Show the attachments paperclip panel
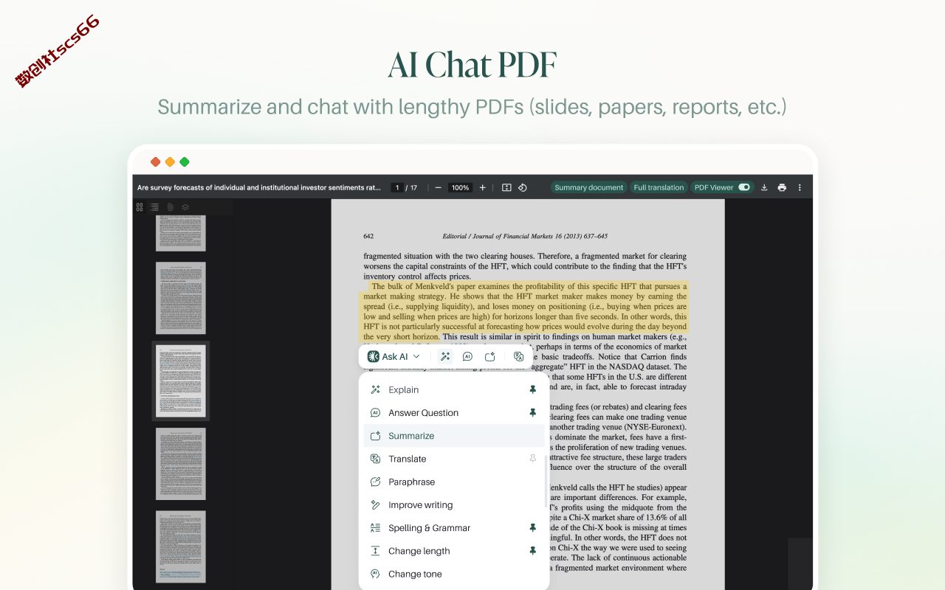The height and width of the screenshot is (590, 945). pos(170,207)
